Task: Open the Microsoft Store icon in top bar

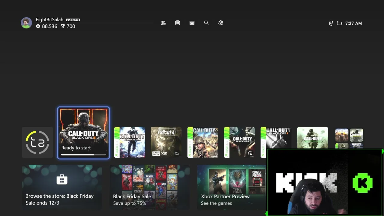Action: 178,23
